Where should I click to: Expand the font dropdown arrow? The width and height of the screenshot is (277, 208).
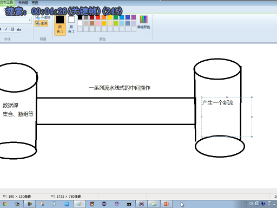click(x=30, y=20)
